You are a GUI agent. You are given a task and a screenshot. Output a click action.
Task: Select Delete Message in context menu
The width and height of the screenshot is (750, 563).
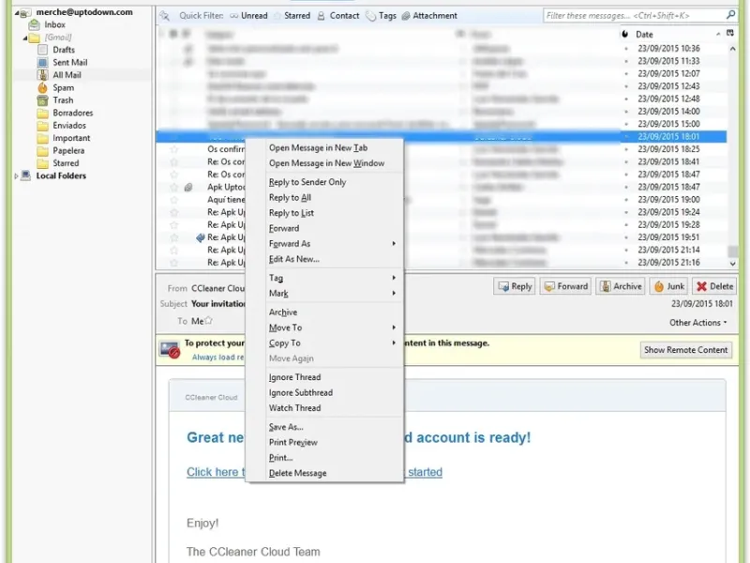click(297, 473)
